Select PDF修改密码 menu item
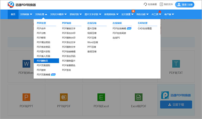 (x=43, y=47)
